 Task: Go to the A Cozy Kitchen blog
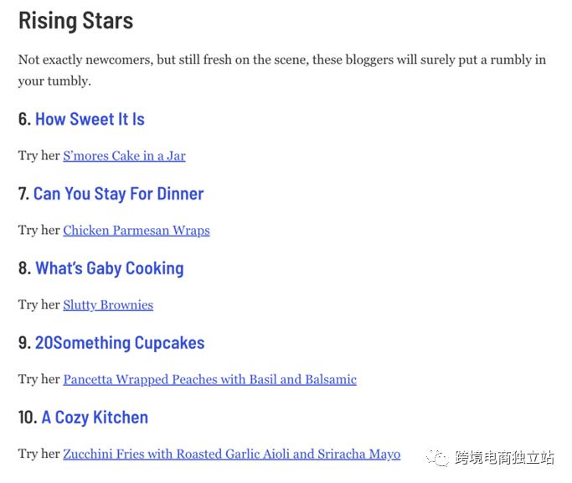coord(95,418)
